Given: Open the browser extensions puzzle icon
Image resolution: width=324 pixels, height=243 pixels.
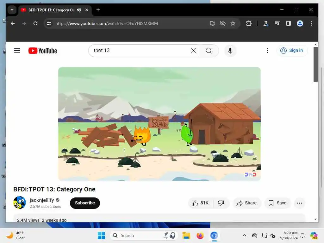Looking at the screenshot, I should point(249,23).
